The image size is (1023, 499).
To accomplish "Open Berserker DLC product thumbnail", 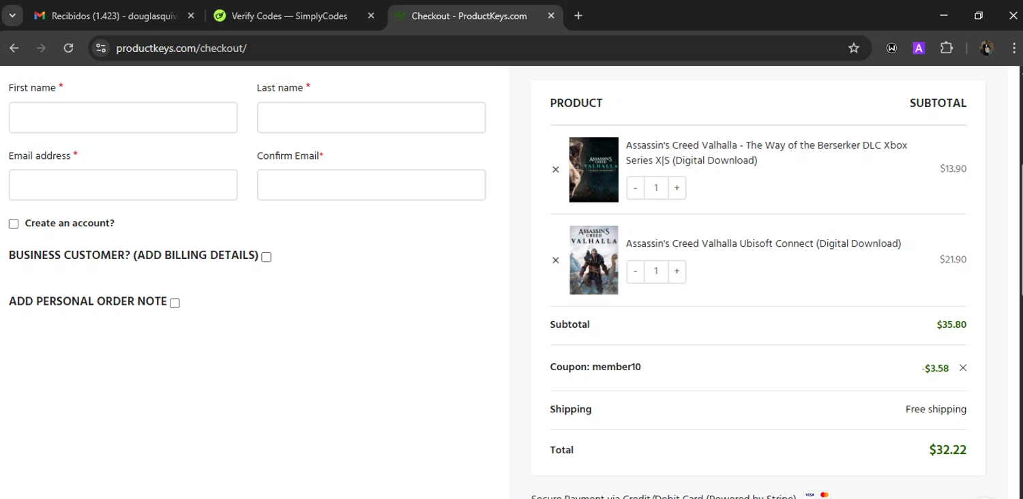I will 594,170.
